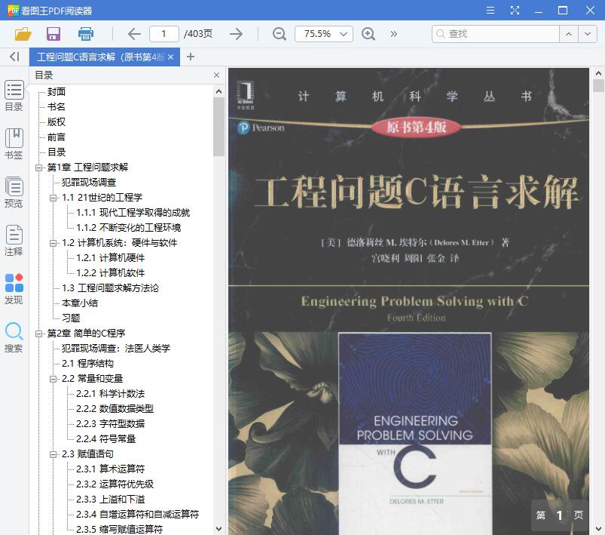Jump to 封面 in the outline
The height and width of the screenshot is (535, 605).
tap(57, 92)
